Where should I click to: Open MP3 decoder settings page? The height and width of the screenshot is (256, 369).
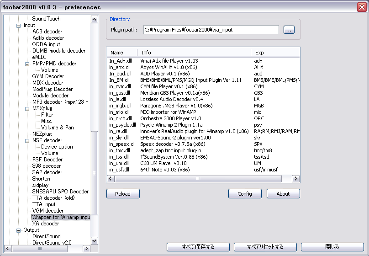coord(60,102)
